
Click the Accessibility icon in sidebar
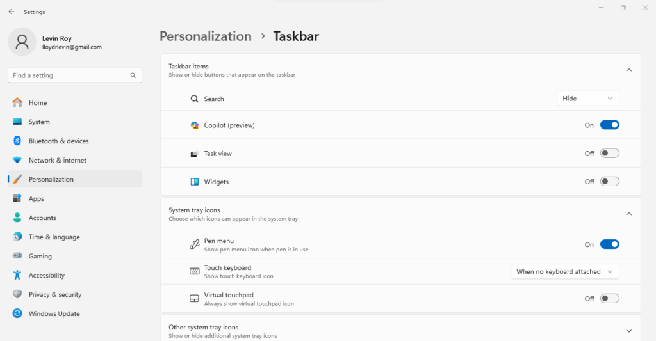pos(17,275)
